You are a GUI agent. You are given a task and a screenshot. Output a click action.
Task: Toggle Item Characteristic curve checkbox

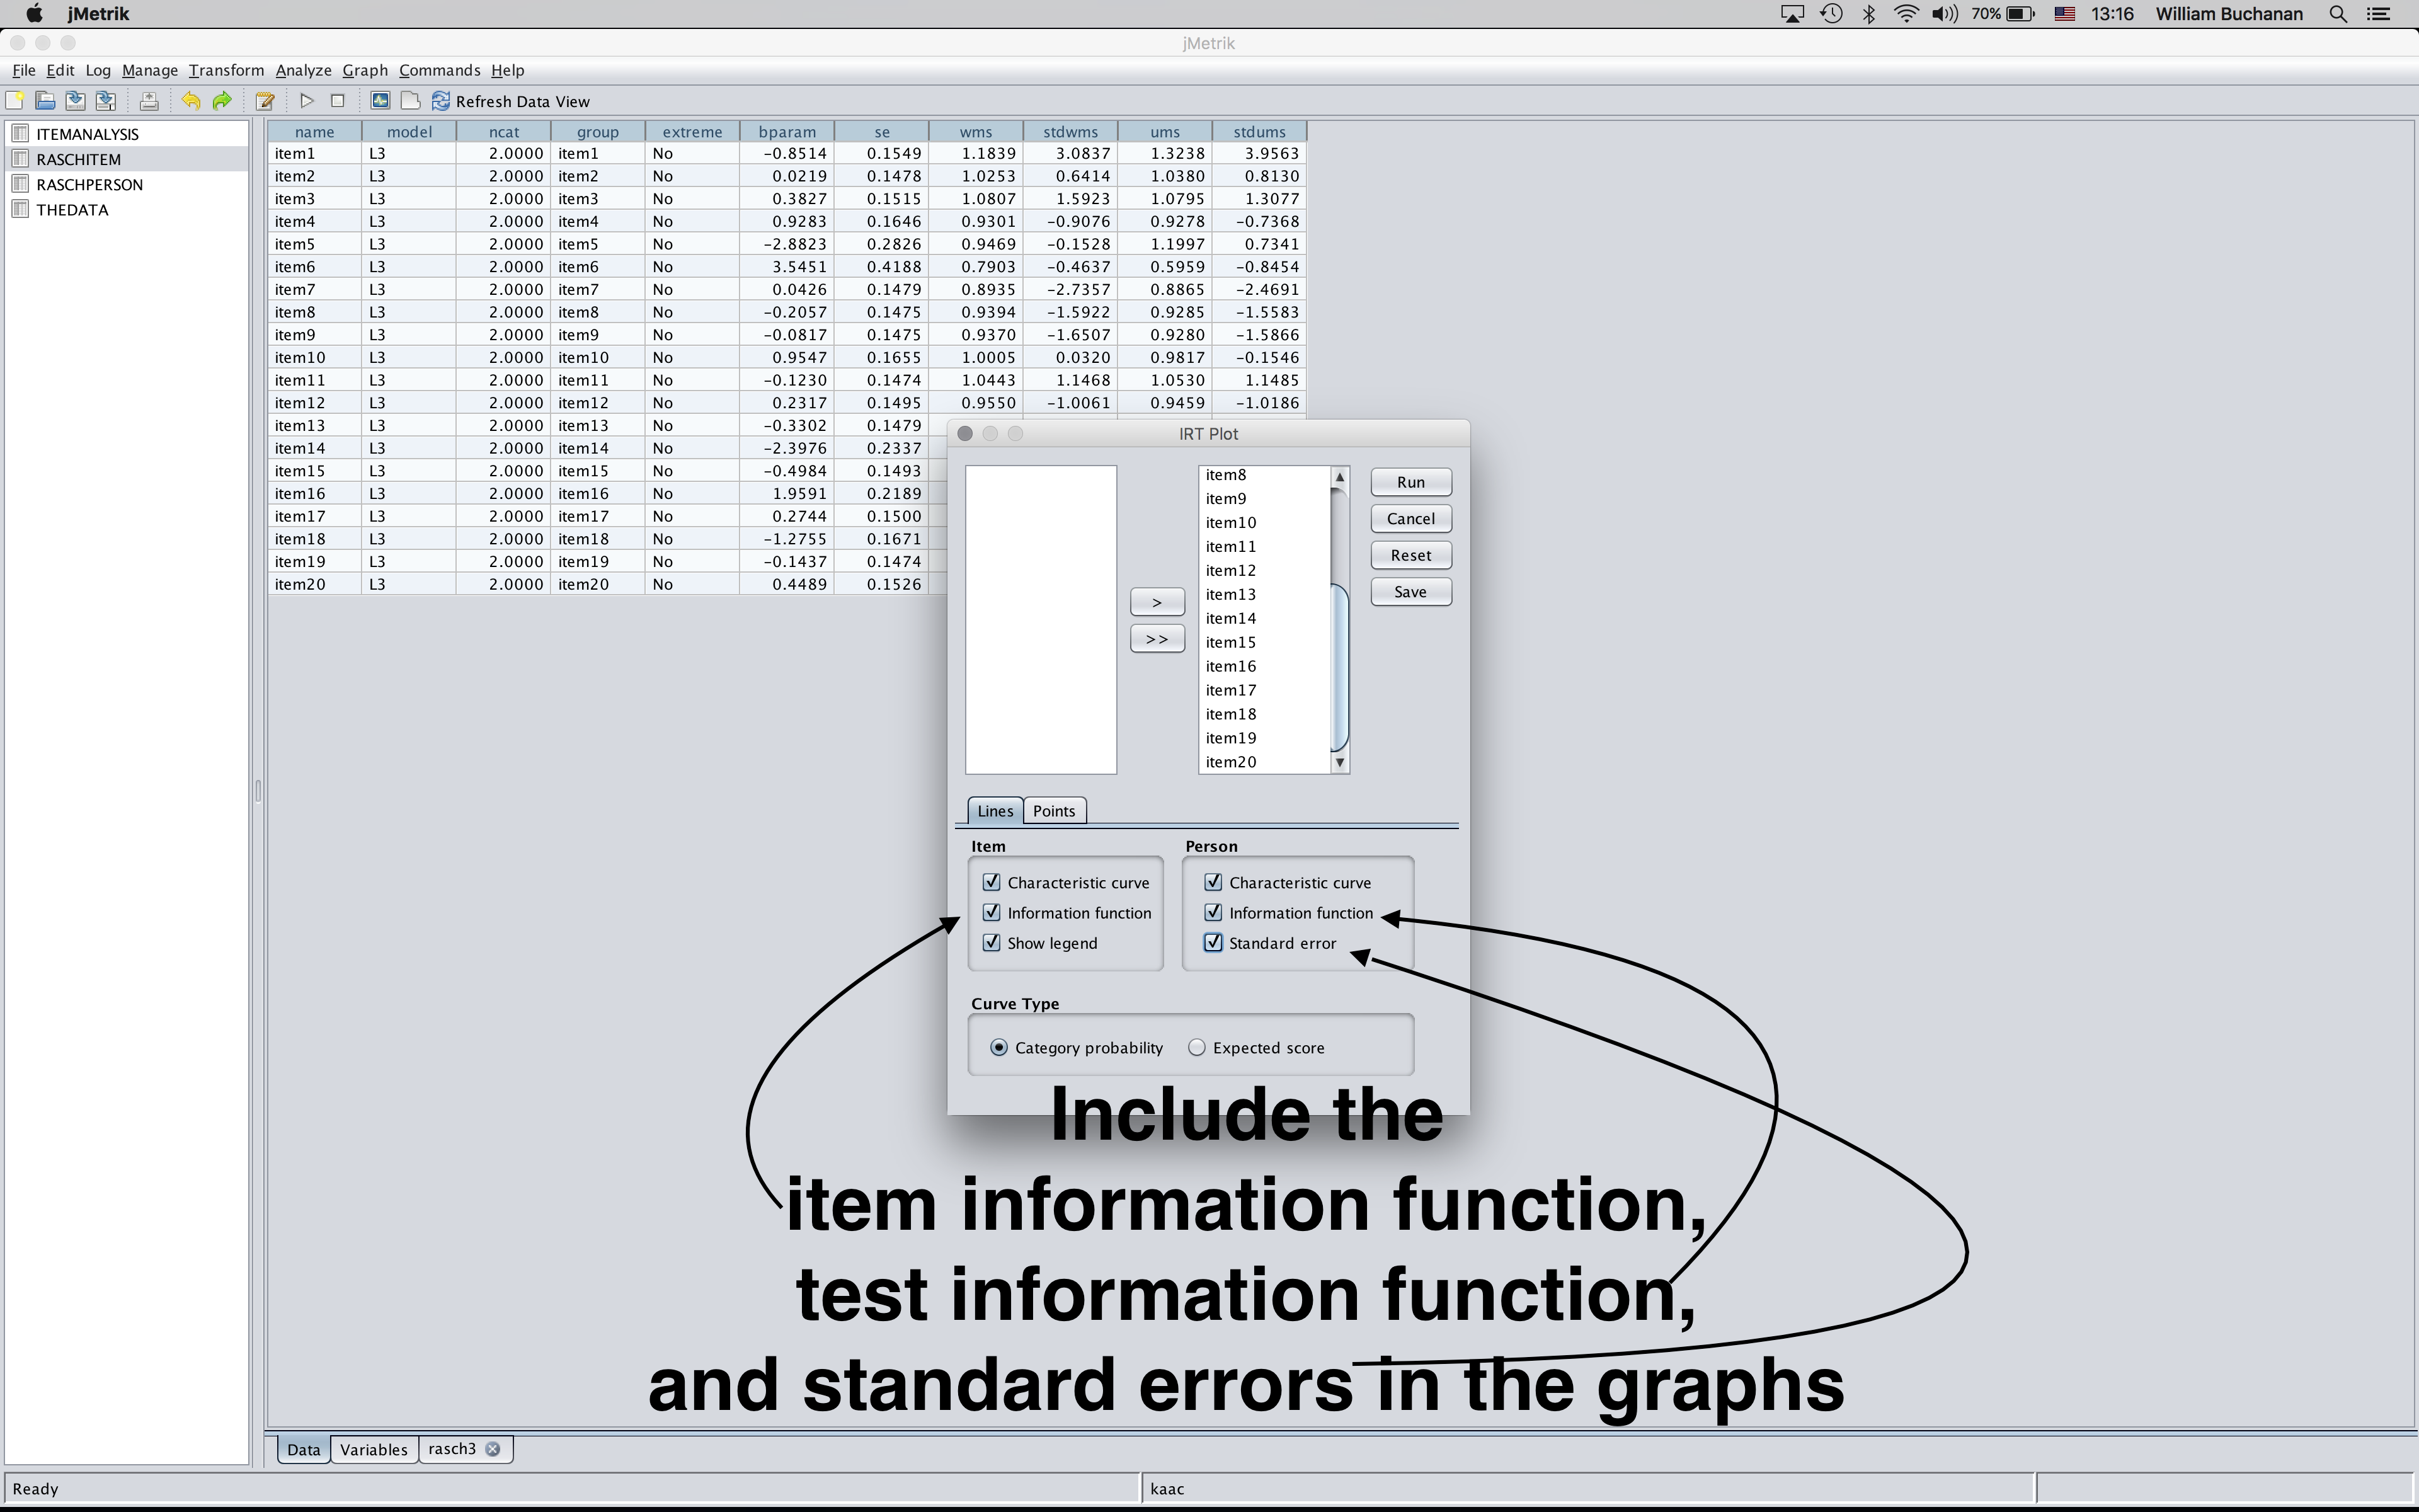pos(992,882)
